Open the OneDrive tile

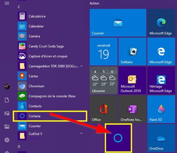point(161,138)
